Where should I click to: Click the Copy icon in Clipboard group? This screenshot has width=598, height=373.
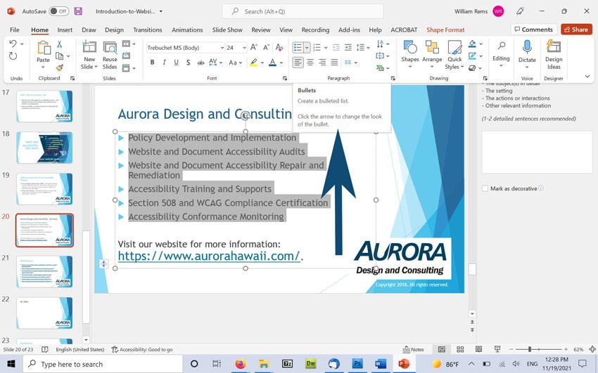click(x=60, y=56)
